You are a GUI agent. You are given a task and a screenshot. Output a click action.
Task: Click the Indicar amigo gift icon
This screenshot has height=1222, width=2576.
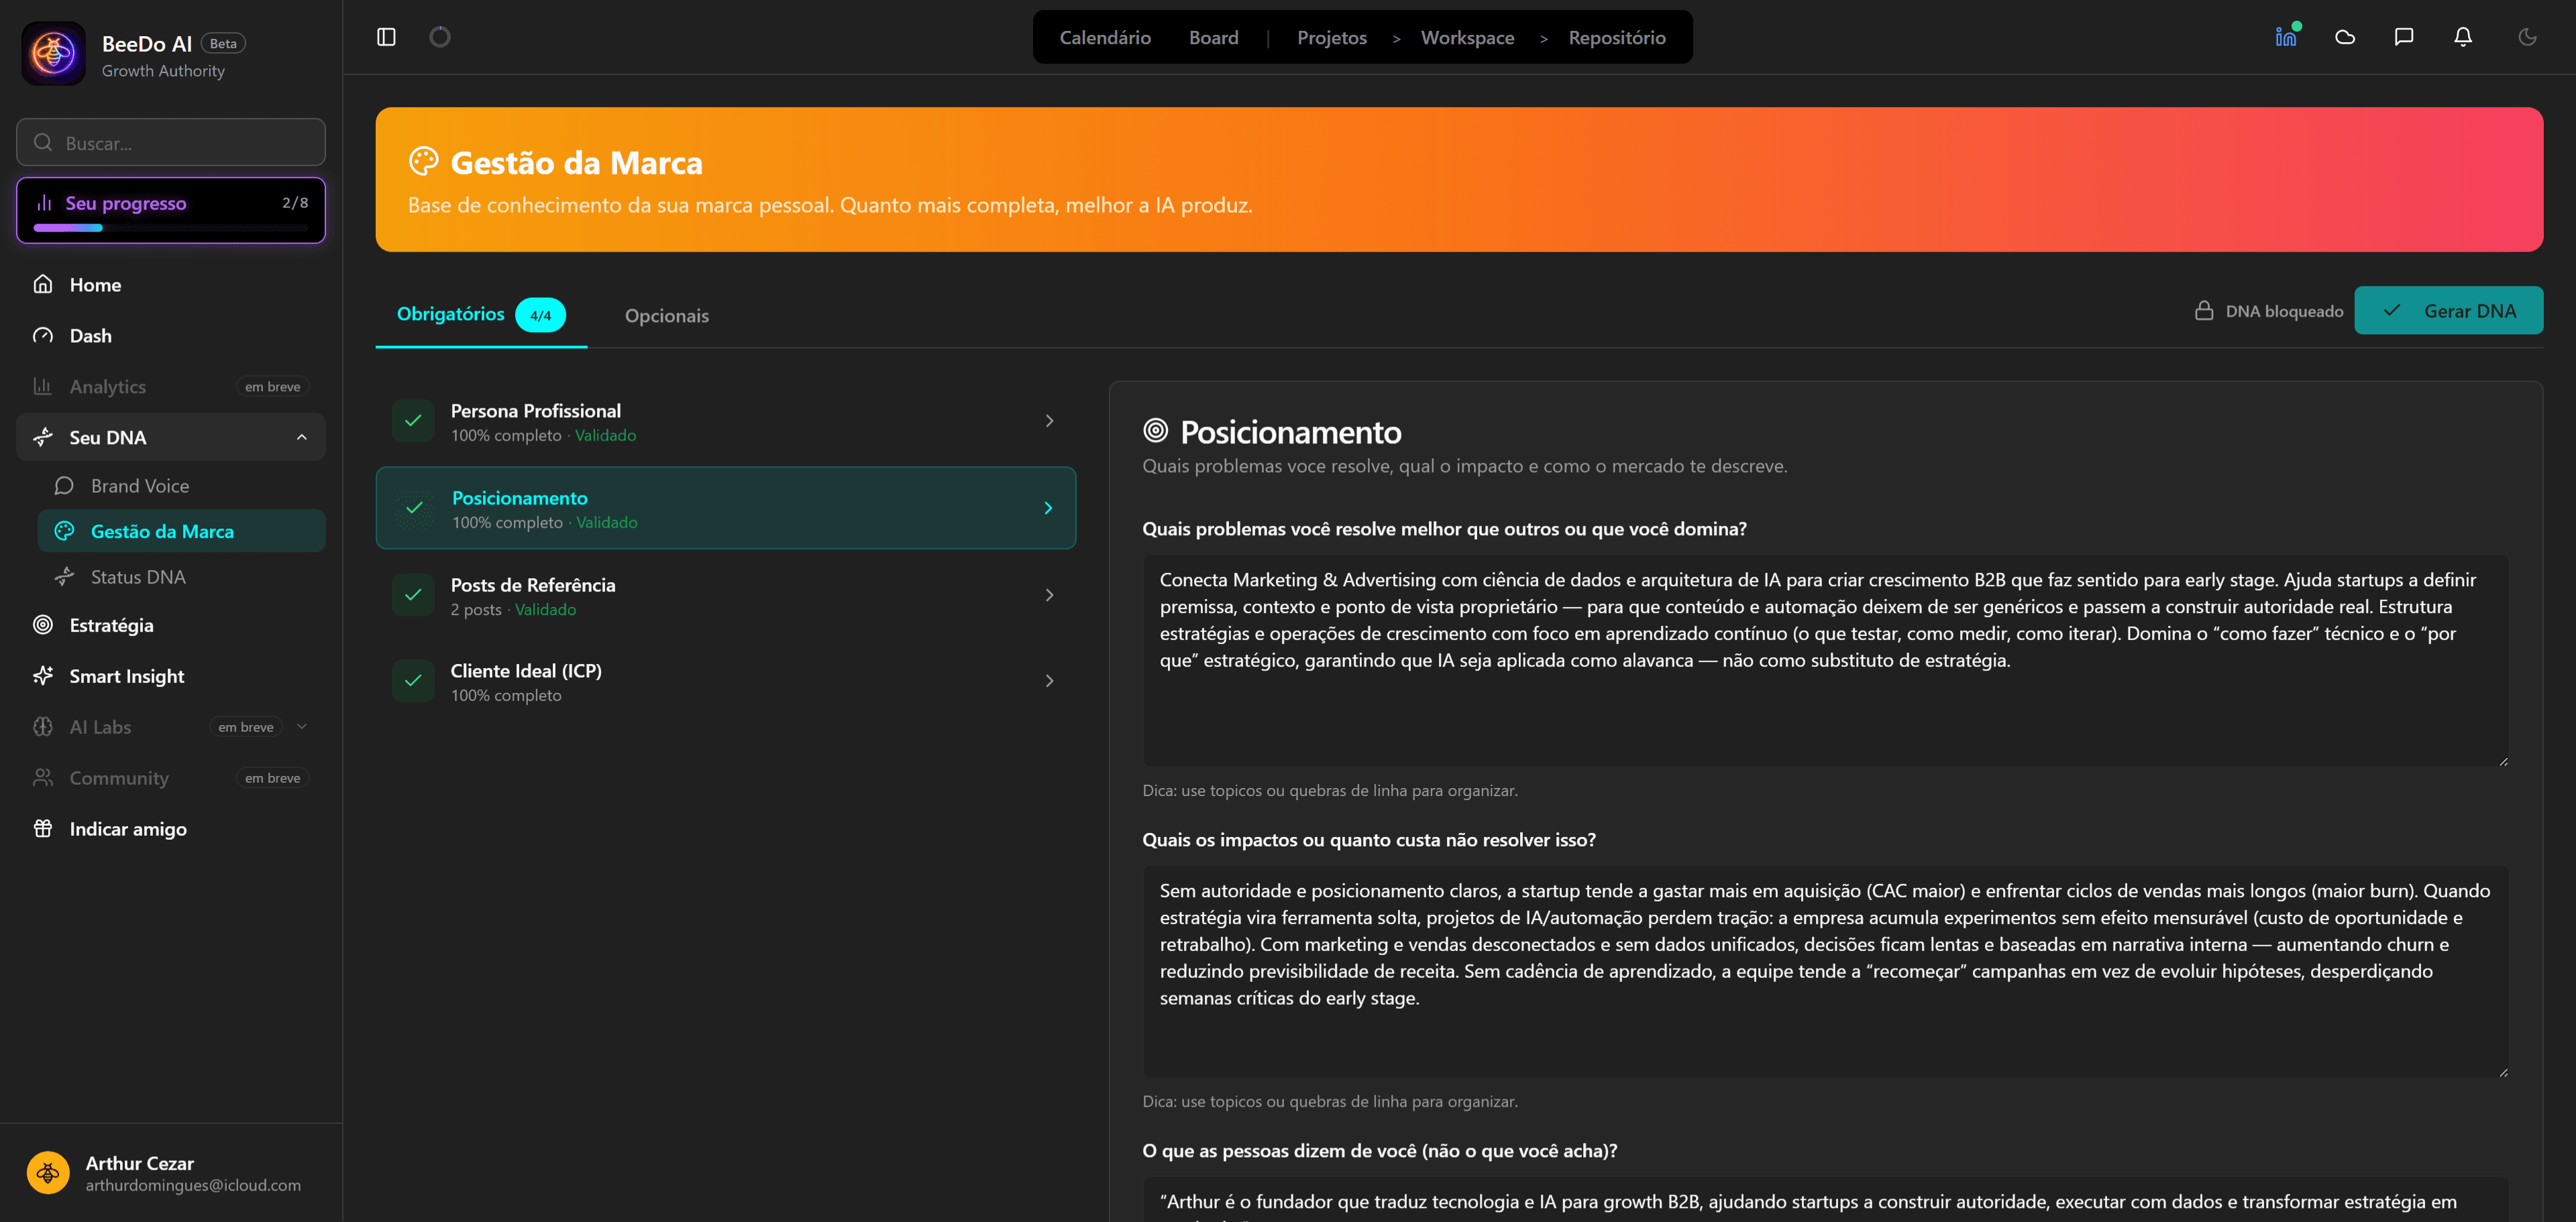pyautogui.click(x=43, y=828)
